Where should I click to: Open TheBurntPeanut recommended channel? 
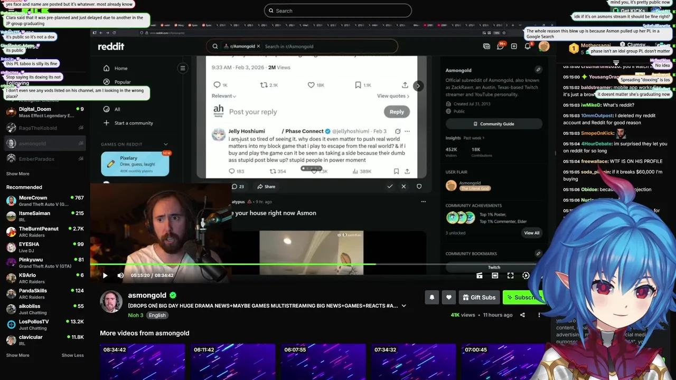click(x=45, y=232)
